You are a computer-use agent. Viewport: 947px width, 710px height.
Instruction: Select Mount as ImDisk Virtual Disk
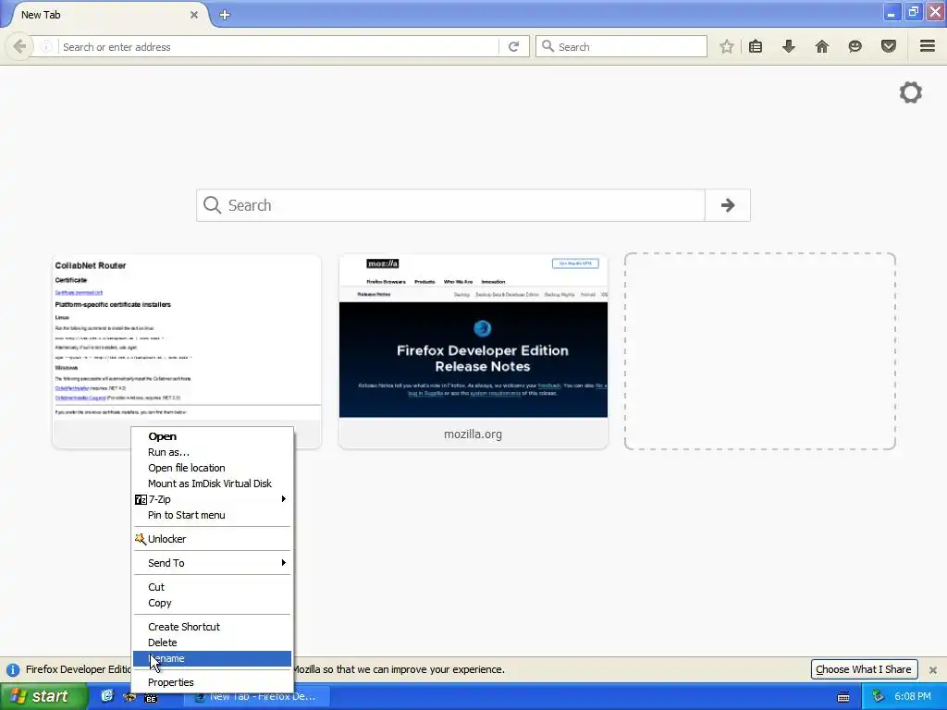click(212, 484)
